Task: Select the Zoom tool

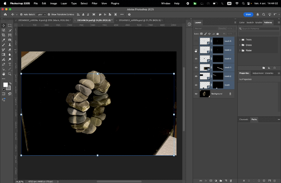Action: (x=10, y=74)
